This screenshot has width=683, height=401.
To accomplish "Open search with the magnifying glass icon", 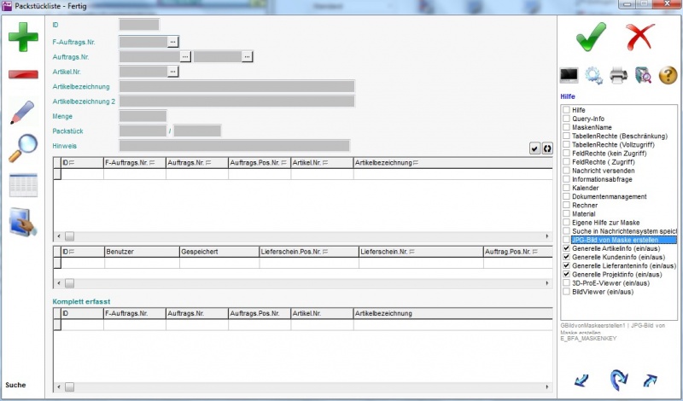I will tap(23, 147).
